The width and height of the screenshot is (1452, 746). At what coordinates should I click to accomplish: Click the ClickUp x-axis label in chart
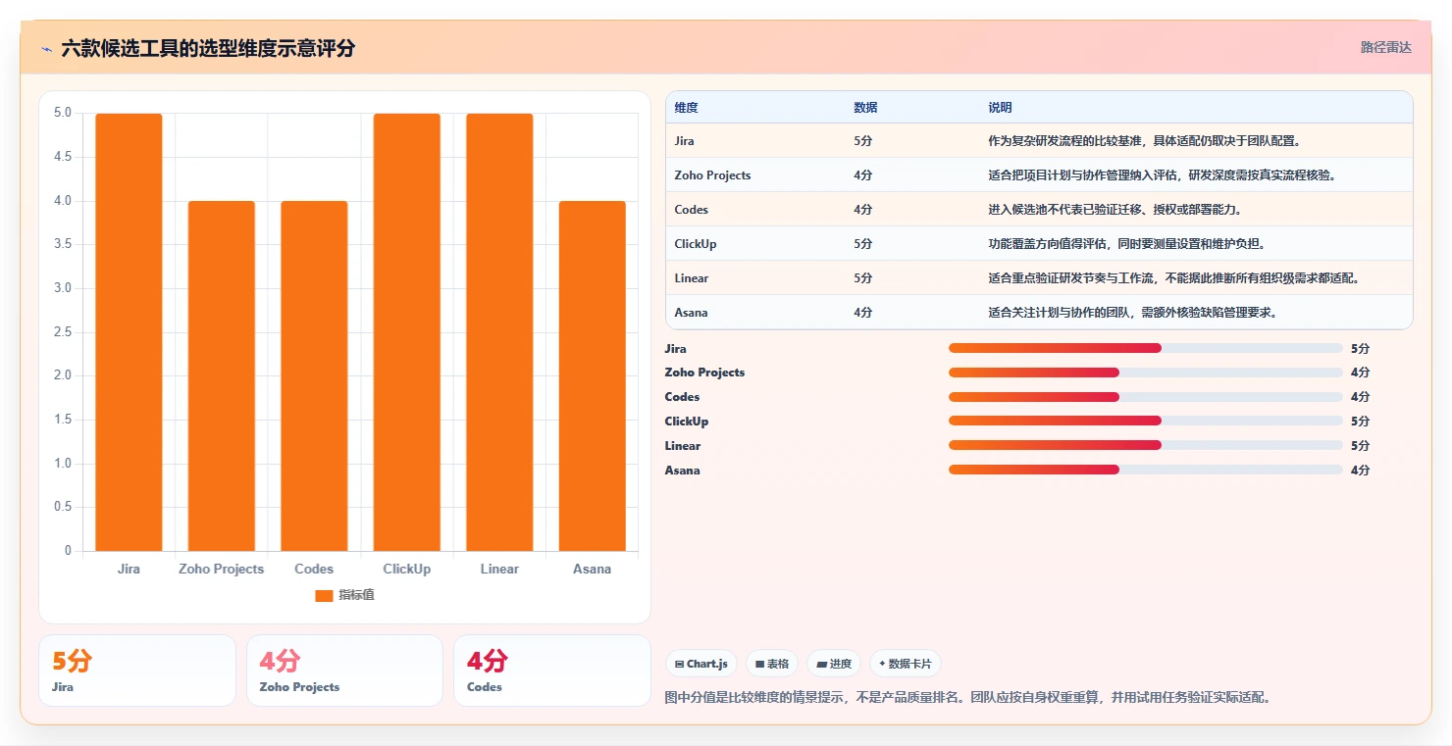click(407, 570)
